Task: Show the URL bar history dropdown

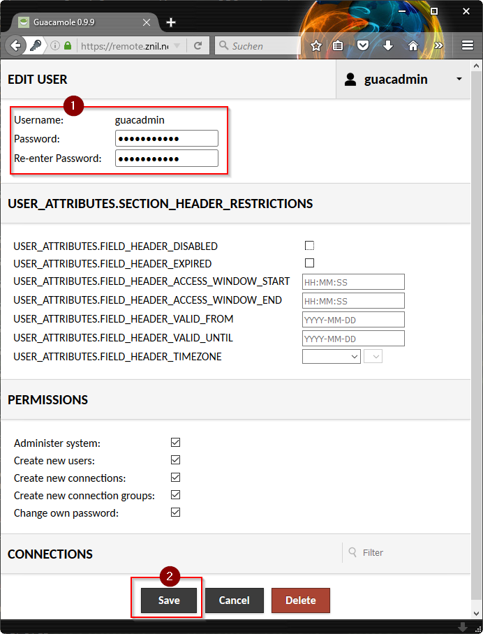Action: coord(177,46)
